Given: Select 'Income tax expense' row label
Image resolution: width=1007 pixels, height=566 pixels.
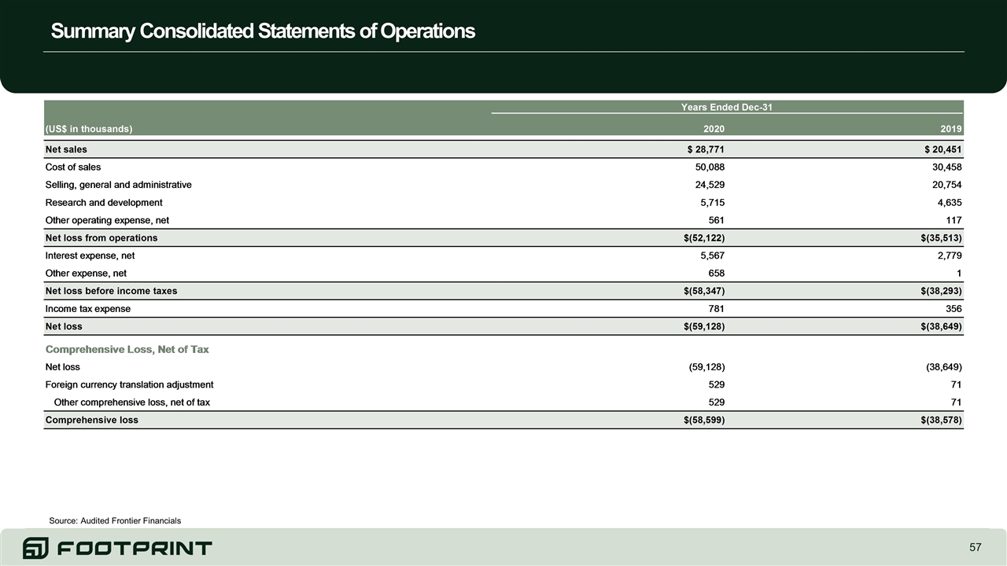Looking at the screenshot, I should 88,309.
